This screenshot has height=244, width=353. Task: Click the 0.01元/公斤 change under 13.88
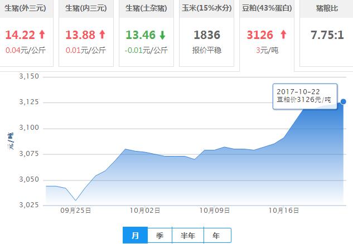point(86,50)
